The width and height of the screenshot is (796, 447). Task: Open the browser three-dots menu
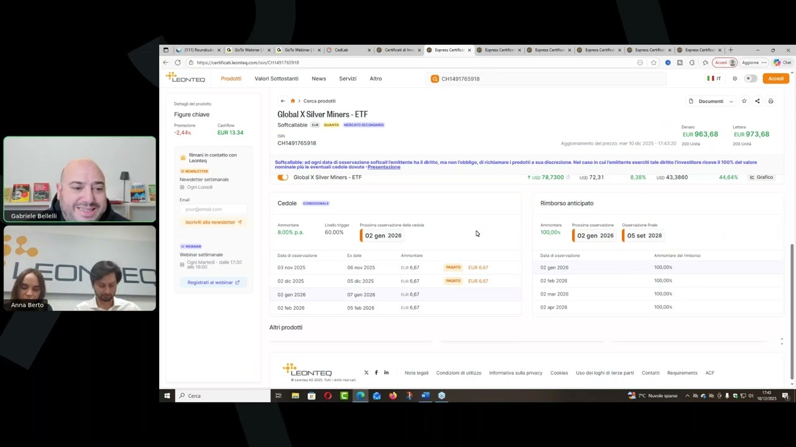764,63
